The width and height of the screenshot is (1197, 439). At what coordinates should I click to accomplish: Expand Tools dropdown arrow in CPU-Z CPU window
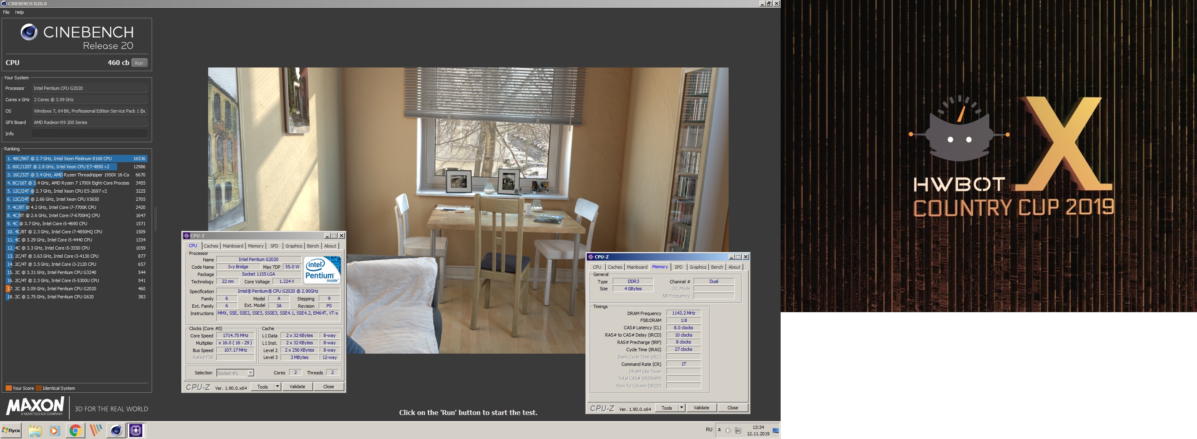tap(277, 387)
